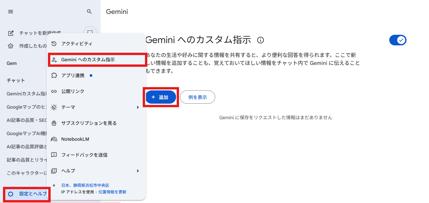Click the 位置情報を更新 link

coord(112,192)
